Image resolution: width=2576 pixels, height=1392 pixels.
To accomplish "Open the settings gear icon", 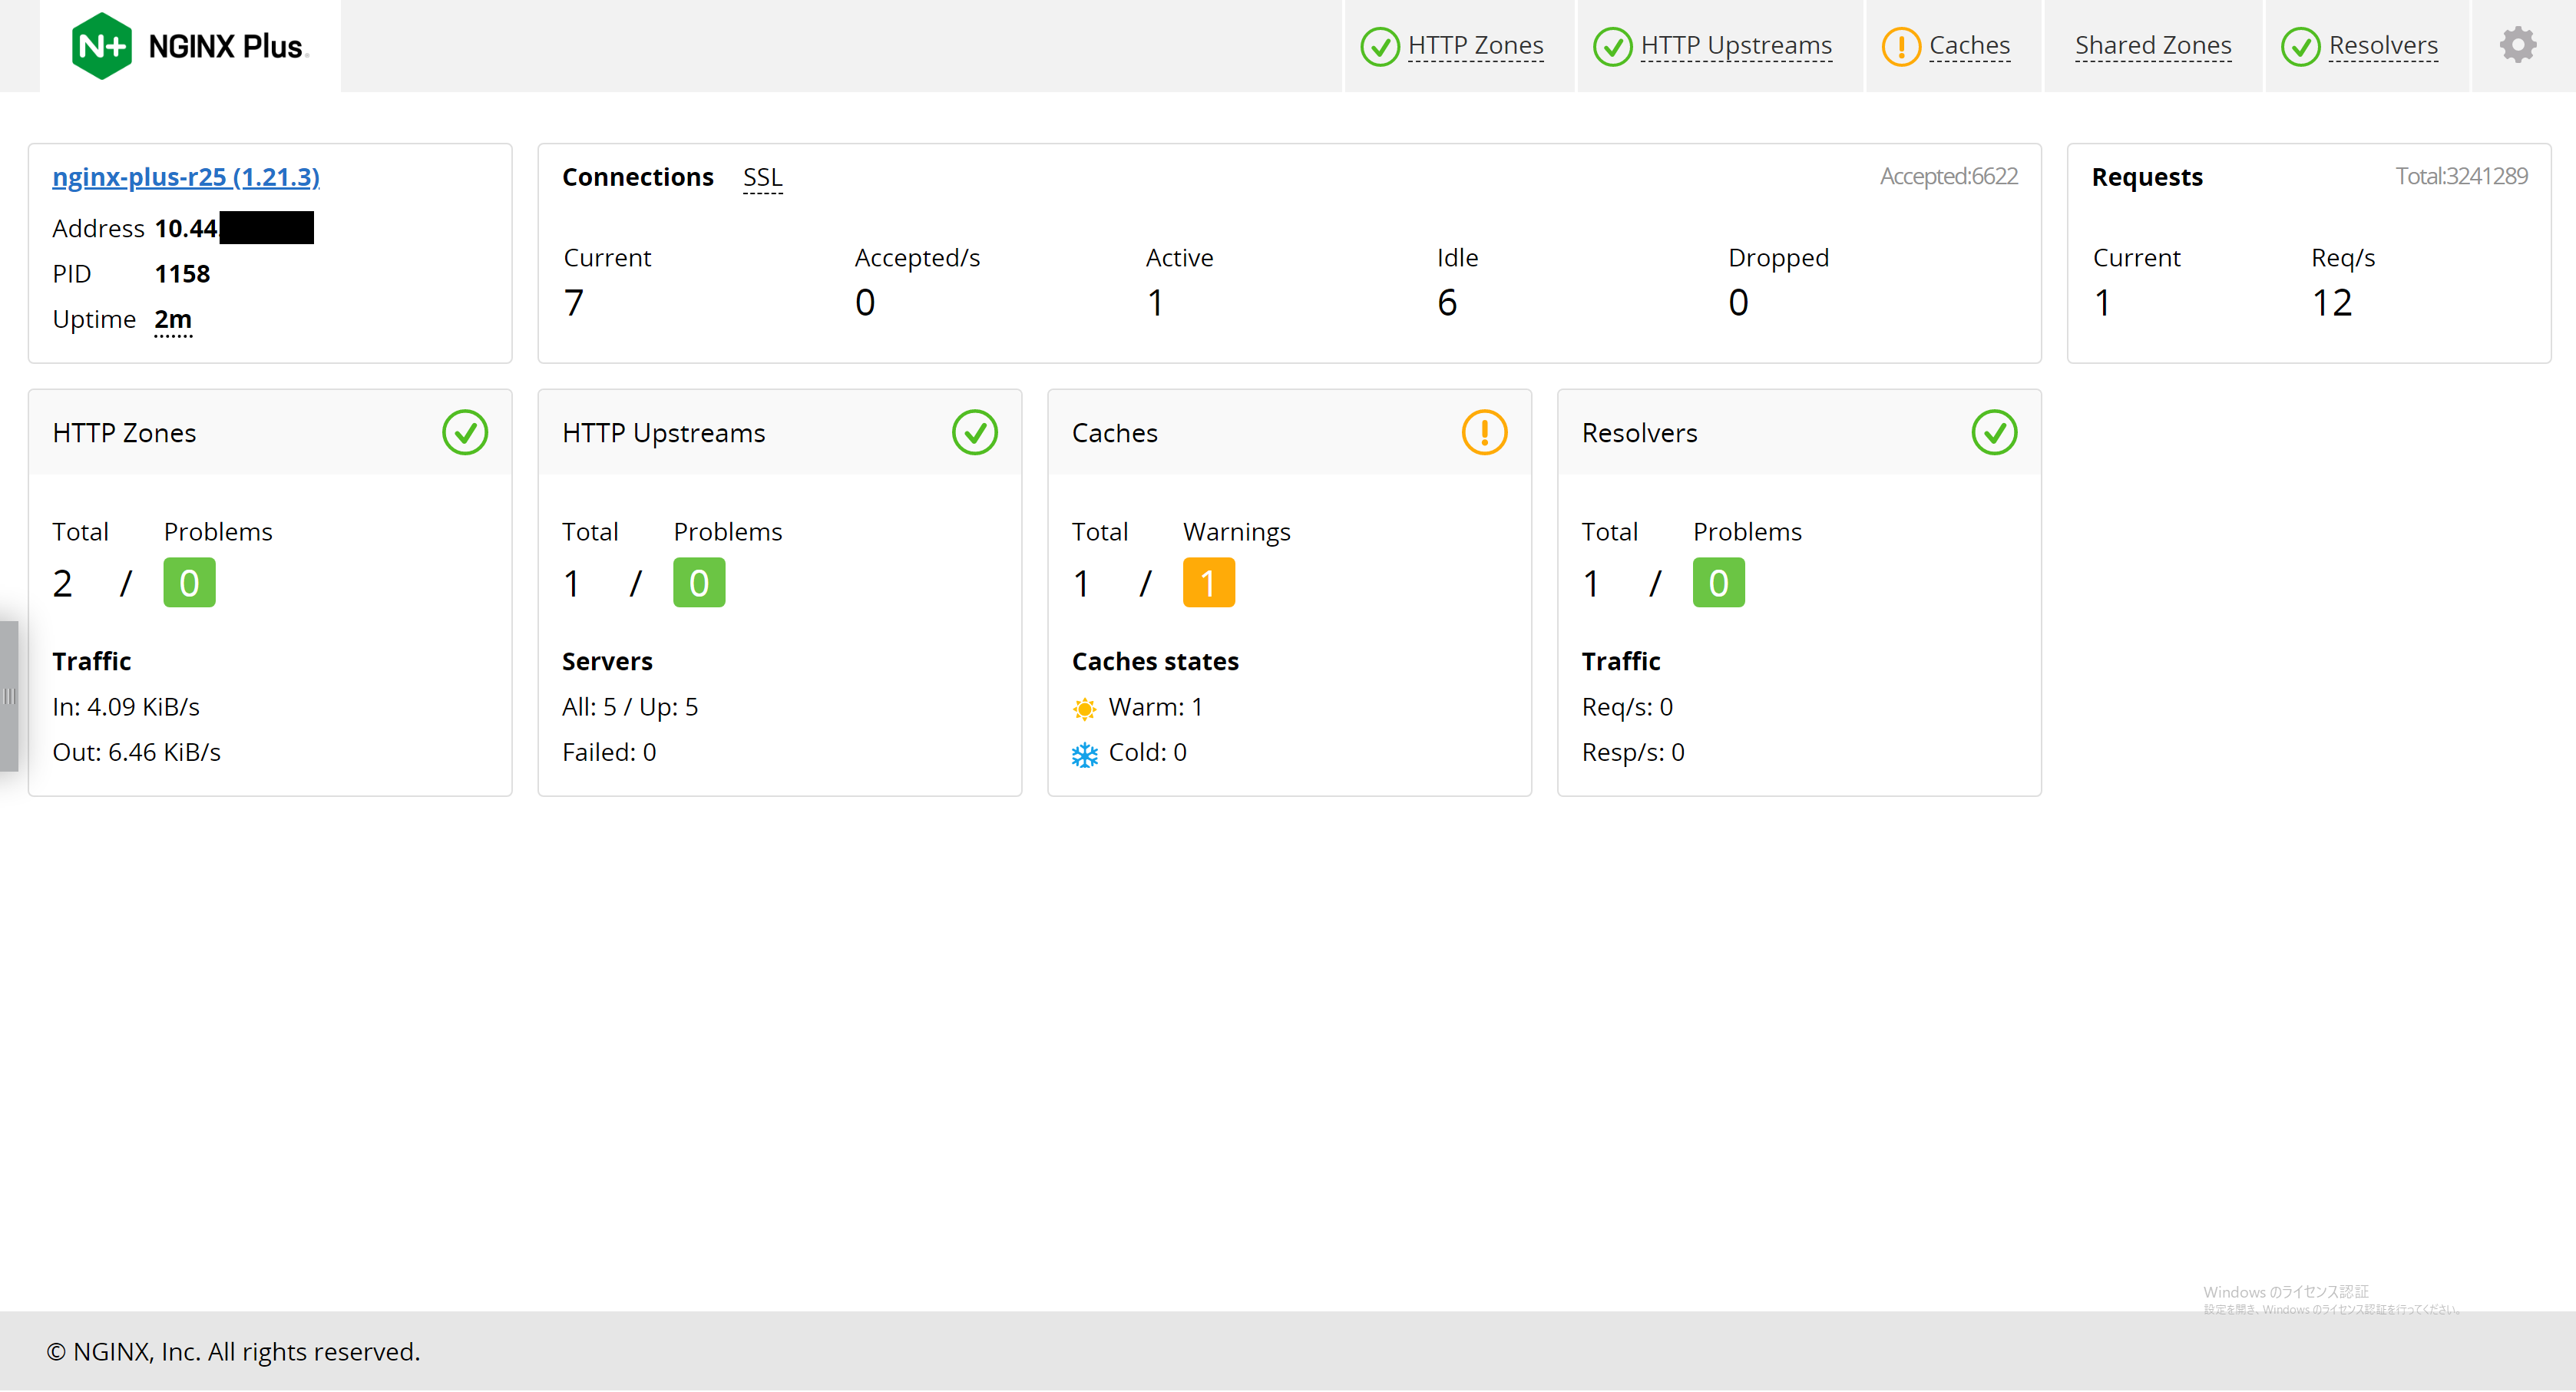I will pos(2517,45).
